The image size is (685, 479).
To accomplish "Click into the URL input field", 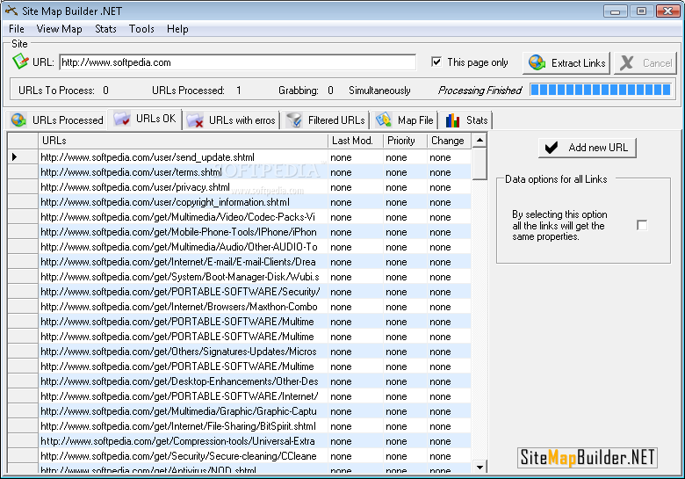I will 238,62.
